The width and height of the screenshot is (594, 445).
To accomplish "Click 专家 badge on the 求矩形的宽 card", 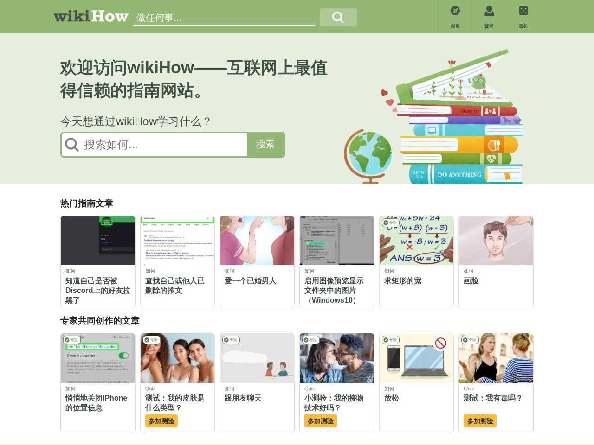I will coord(390,222).
